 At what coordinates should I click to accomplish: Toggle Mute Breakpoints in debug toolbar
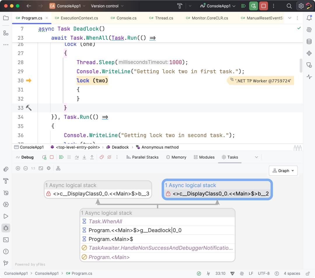109,157
